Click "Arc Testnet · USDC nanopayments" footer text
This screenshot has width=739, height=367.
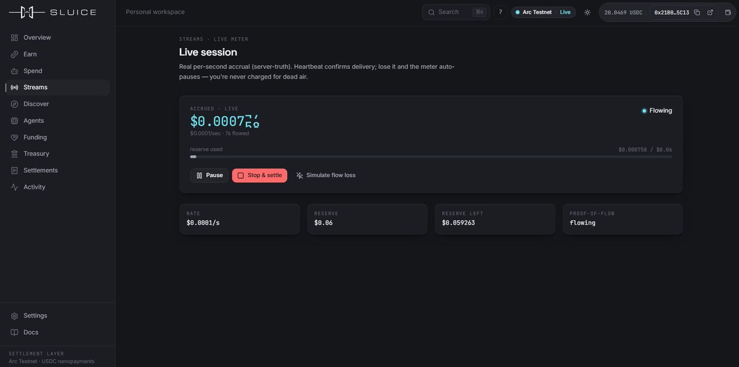point(52,361)
